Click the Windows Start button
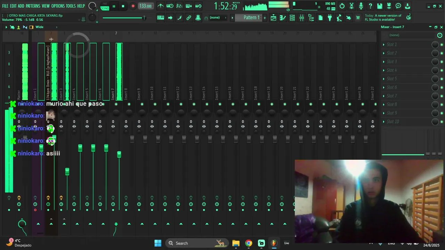The width and height of the screenshot is (445, 250). click(x=158, y=243)
